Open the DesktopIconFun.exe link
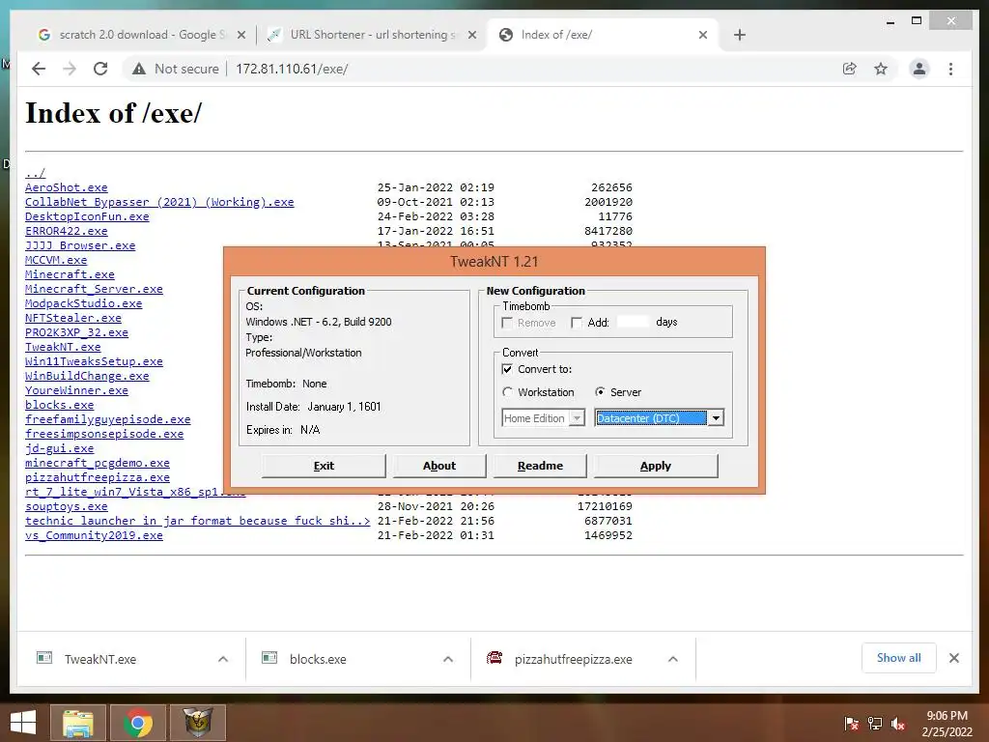 coord(87,216)
